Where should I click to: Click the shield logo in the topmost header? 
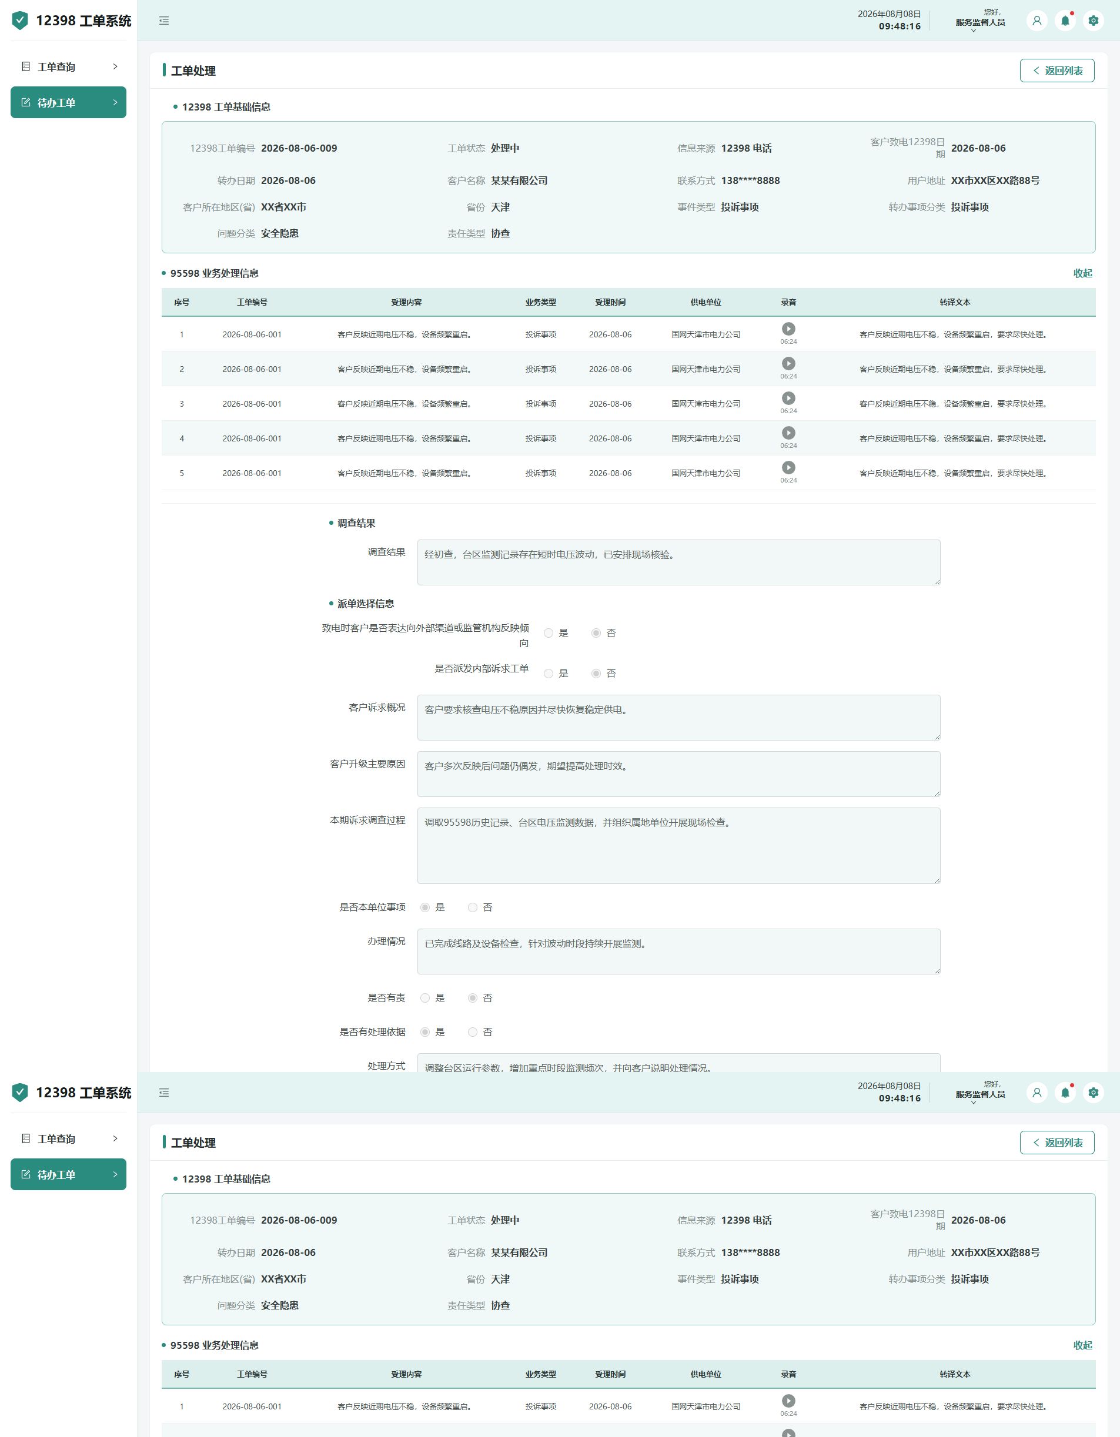click(x=21, y=21)
